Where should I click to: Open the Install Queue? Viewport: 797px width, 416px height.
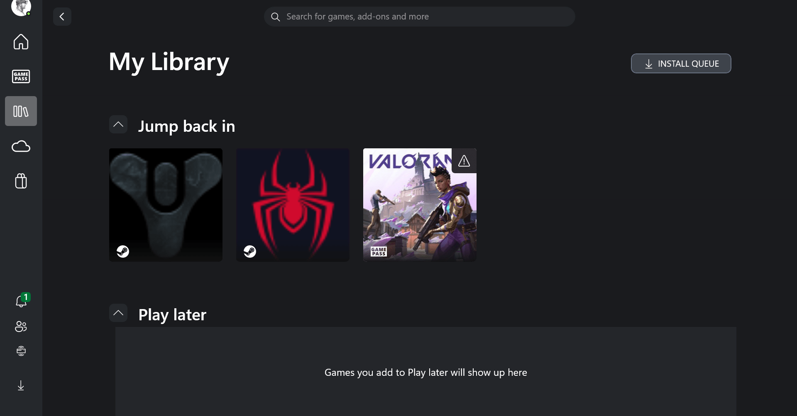point(681,63)
